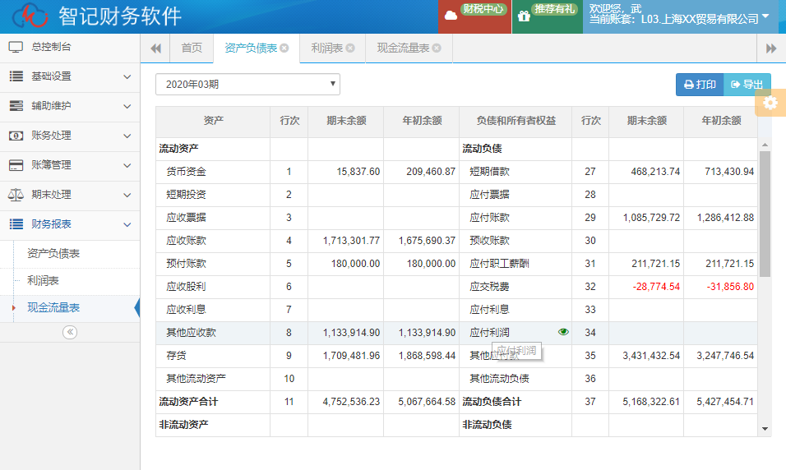Click the 财务报表 list icon
786x470 pixels.
point(16,224)
